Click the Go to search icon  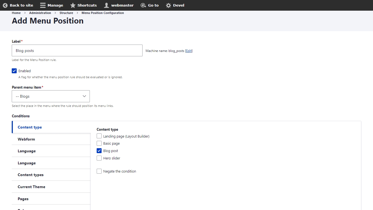coord(143,5)
